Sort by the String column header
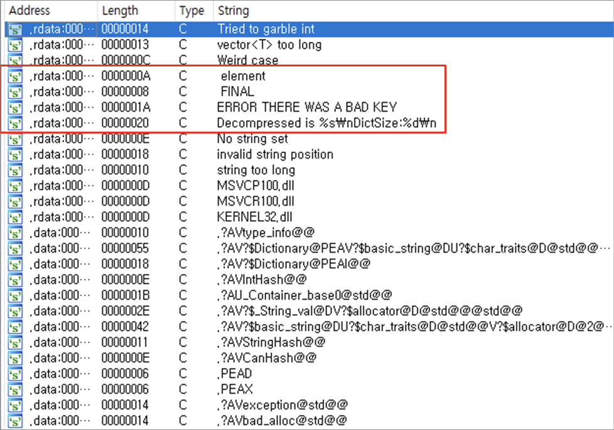The height and width of the screenshot is (430, 614). (233, 11)
